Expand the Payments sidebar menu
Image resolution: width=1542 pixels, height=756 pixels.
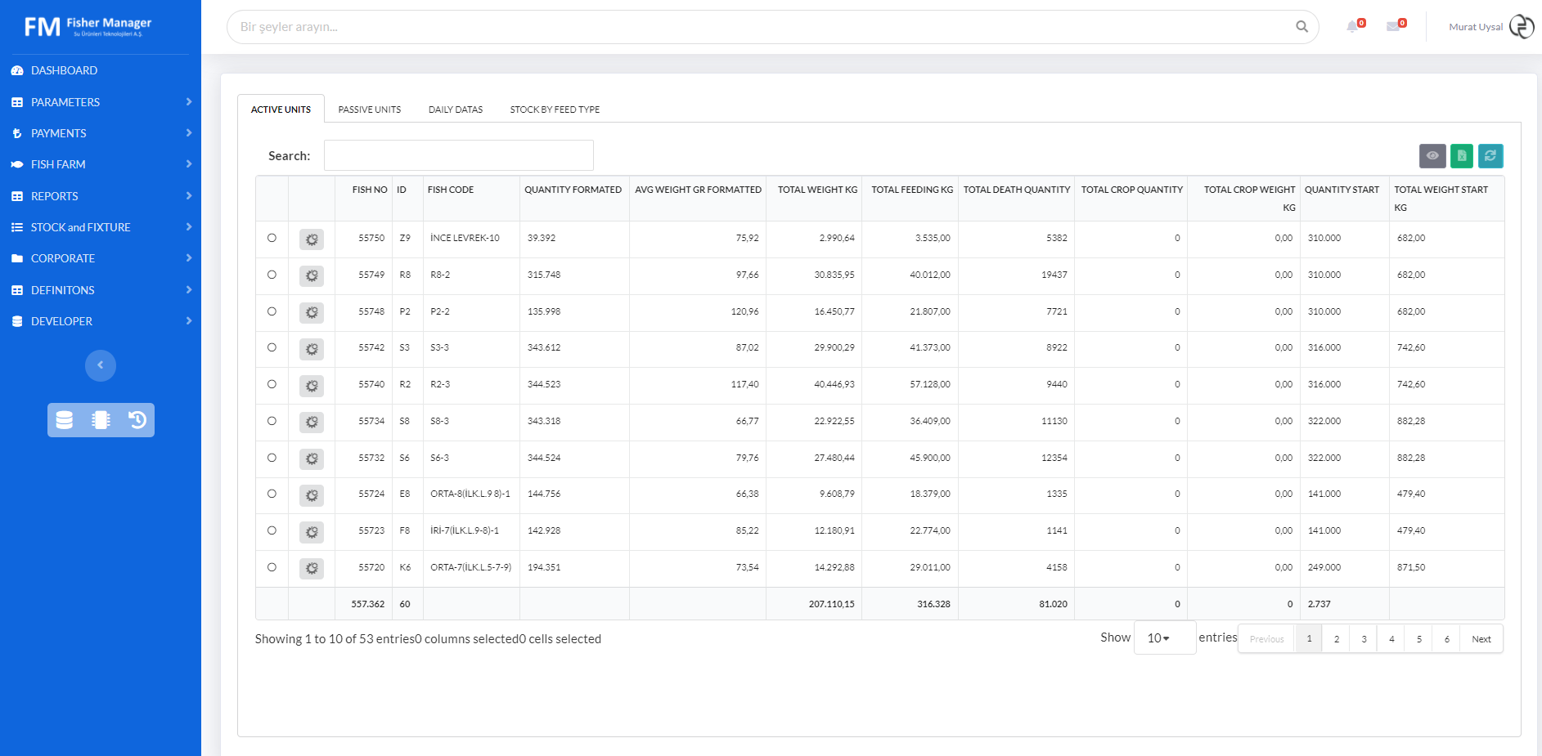(101, 133)
